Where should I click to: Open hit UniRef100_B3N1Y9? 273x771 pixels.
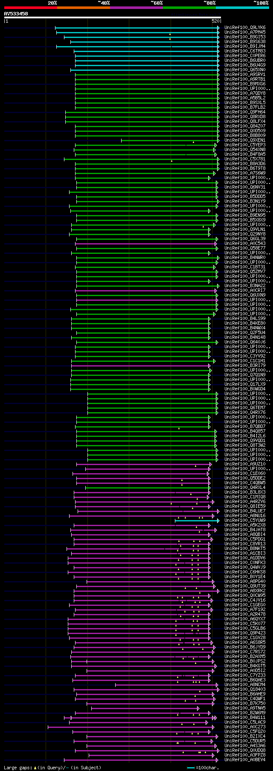245,201
